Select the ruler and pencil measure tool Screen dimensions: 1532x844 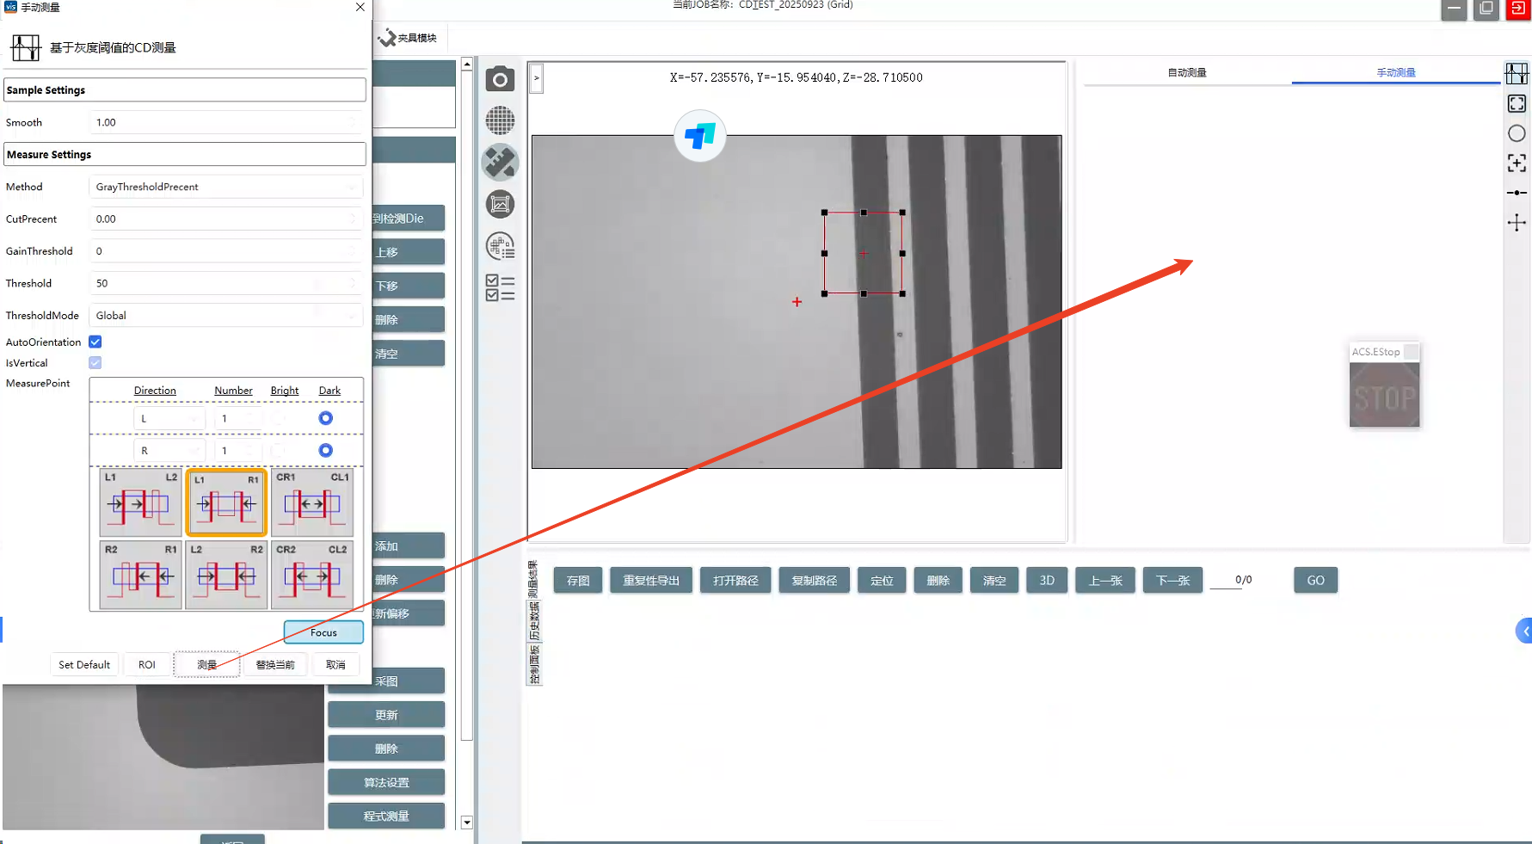(499, 162)
